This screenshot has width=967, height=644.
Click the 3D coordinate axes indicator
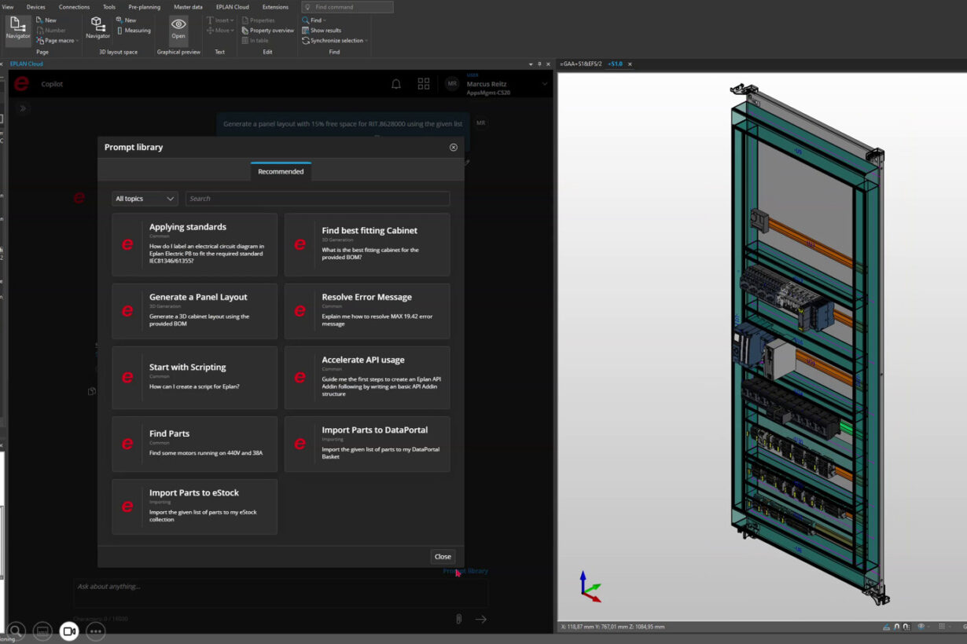590,587
